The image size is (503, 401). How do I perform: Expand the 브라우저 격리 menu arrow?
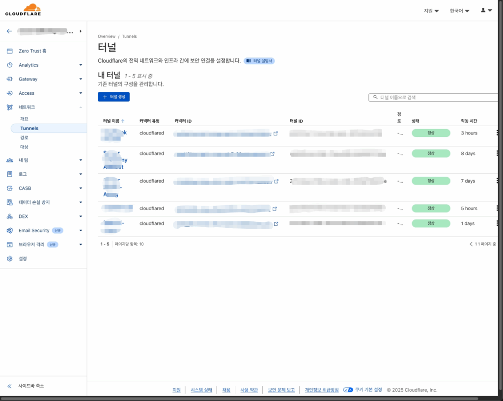tap(81, 244)
